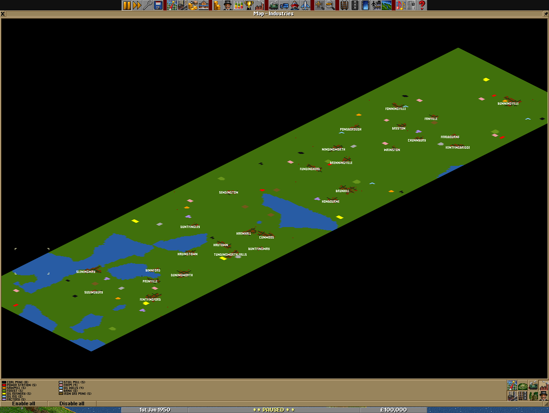This screenshot has height=413, width=549.
Task: Switch smallmap to vehicles view (locomotive)
Action: point(533,386)
